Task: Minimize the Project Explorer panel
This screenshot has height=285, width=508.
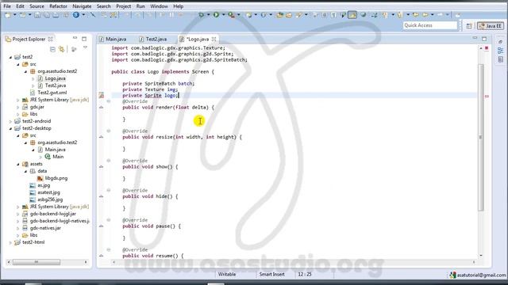Action: pyautogui.click(x=75, y=38)
